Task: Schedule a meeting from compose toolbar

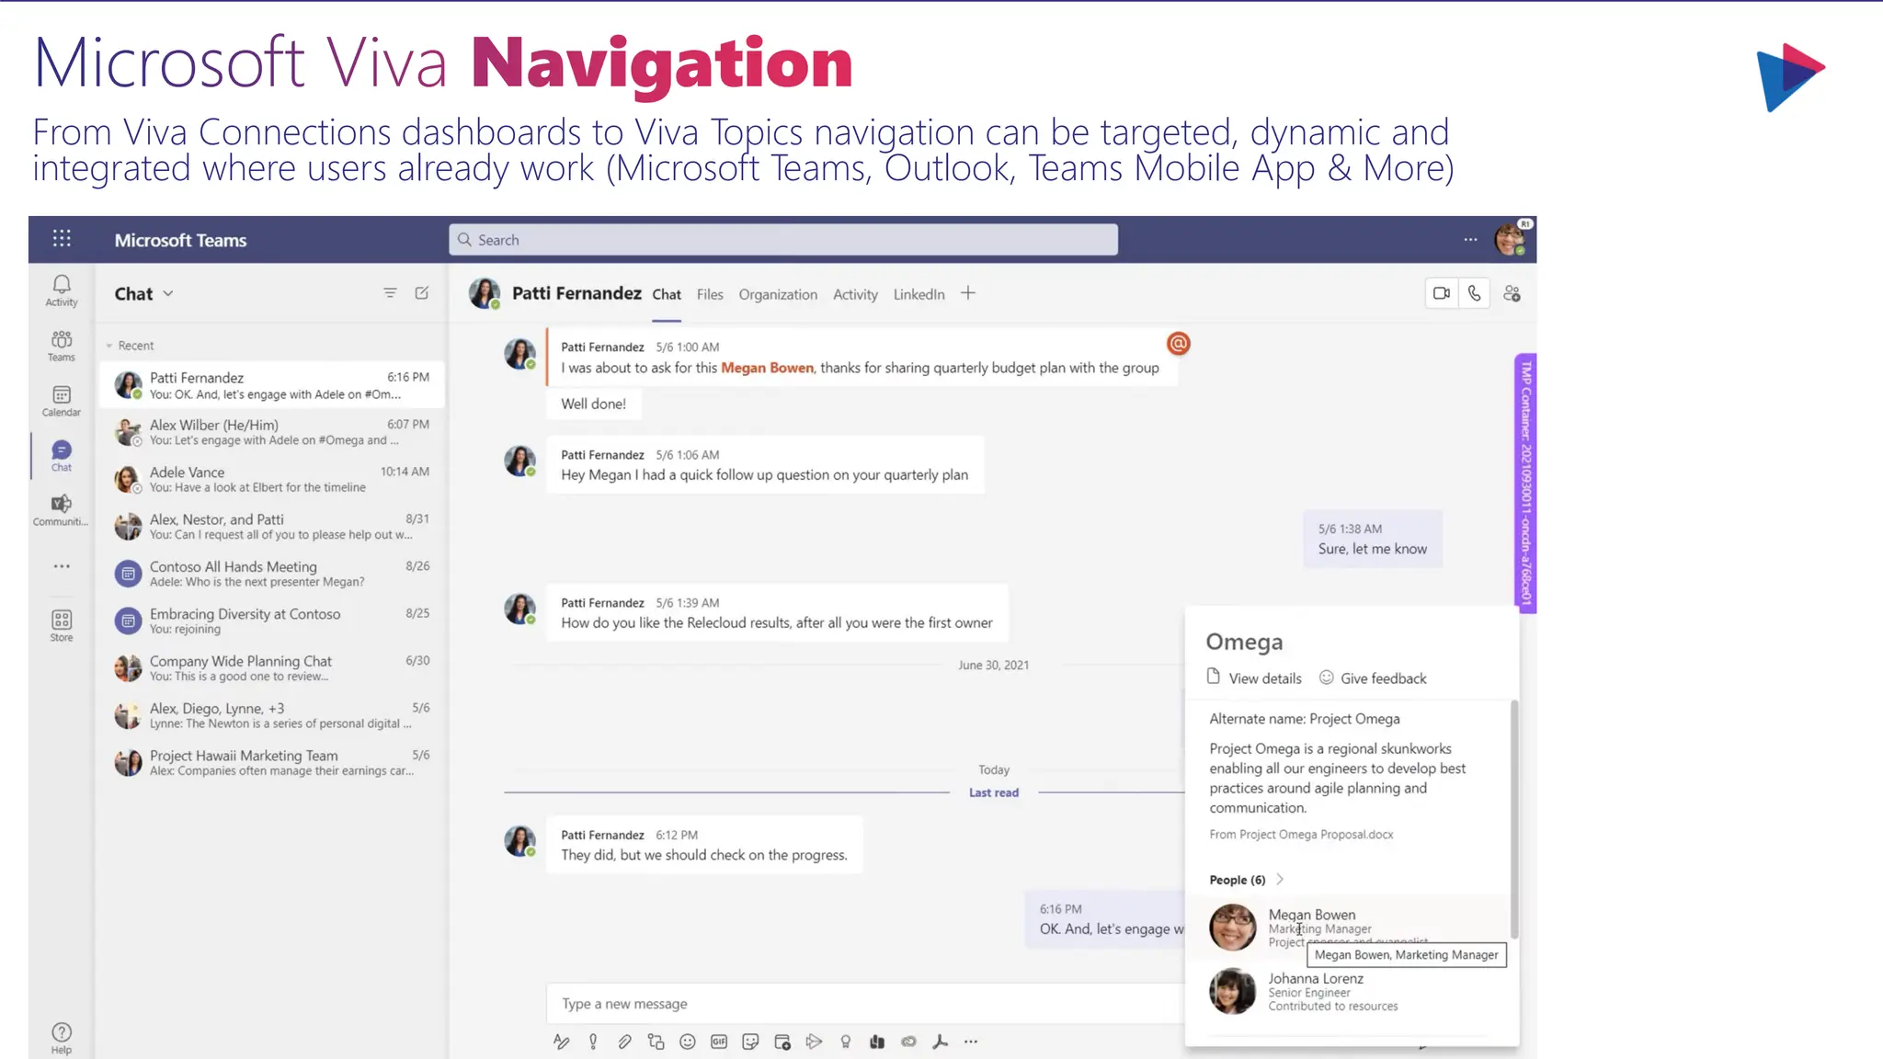Action: (782, 1042)
